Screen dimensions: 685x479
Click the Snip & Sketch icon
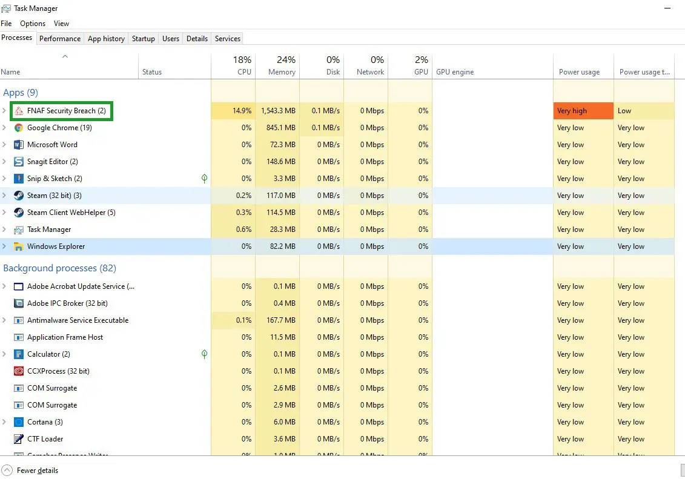(18, 179)
